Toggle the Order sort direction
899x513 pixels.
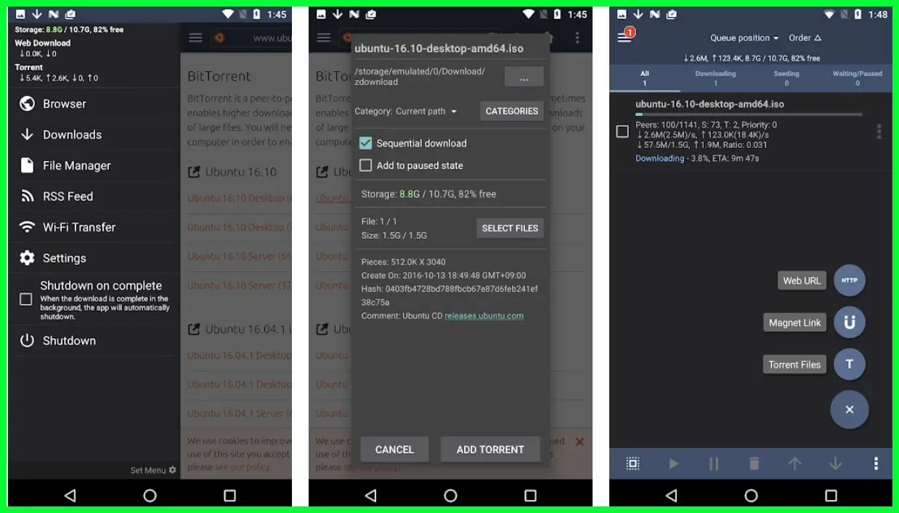pyautogui.click(x=805, y=38)
